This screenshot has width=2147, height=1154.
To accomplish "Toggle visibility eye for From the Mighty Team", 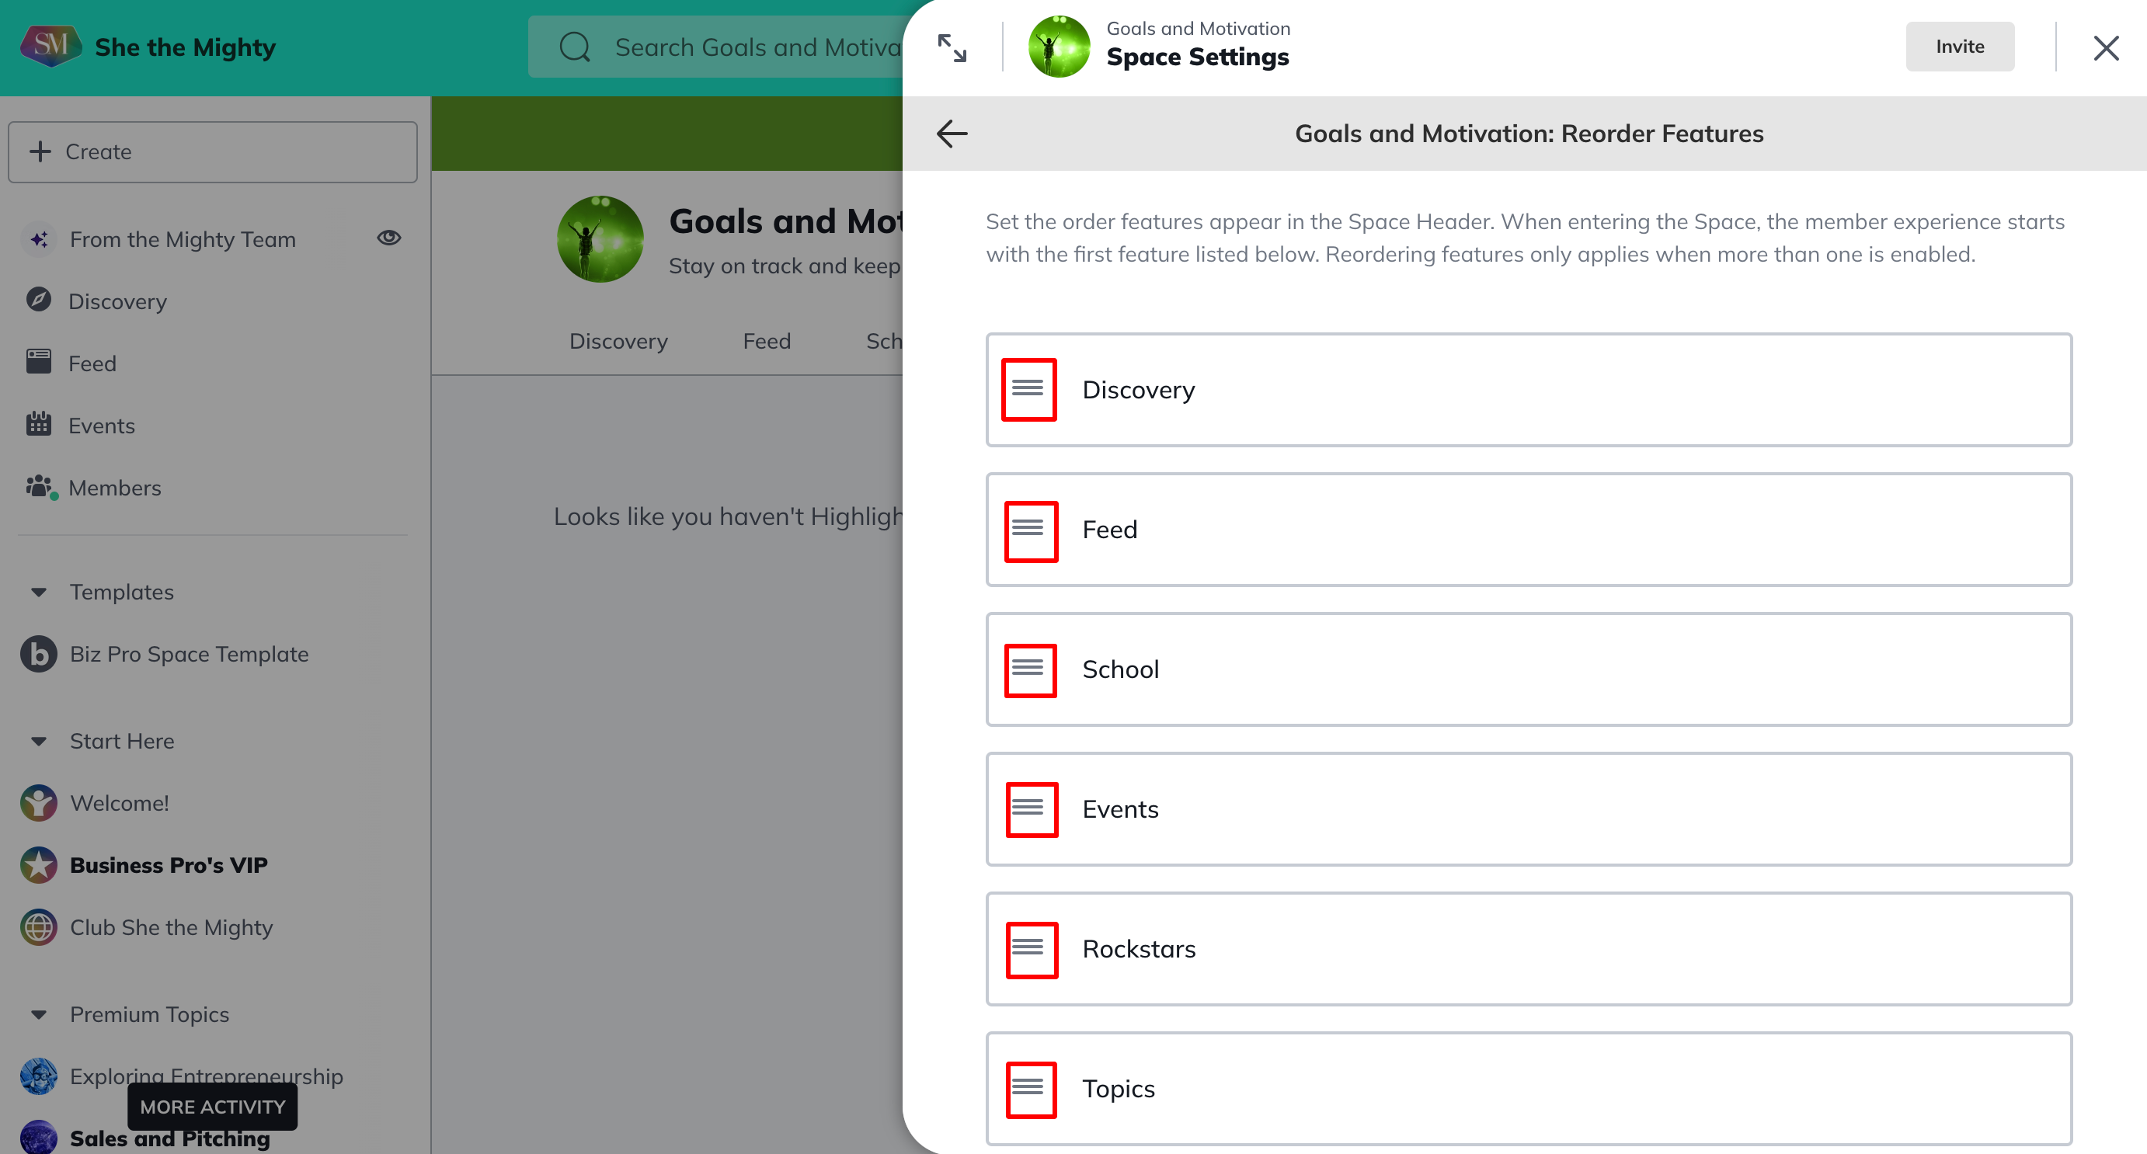I will tap(388, 238).
